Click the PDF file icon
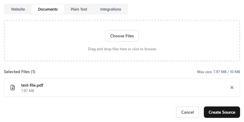The width and height of the screenshot is (244, 122). pyautogui.click(x=13, y=87)
